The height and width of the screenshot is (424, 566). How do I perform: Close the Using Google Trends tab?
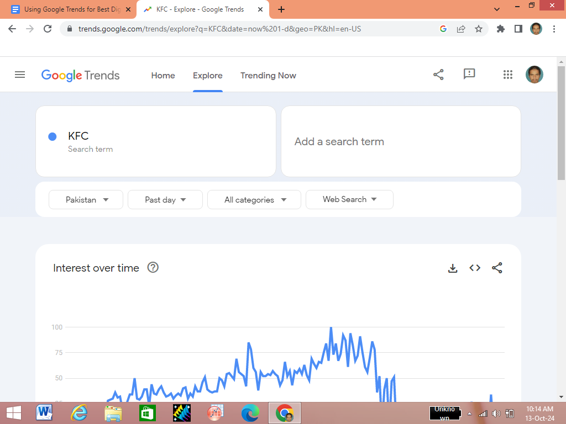pos(128,9)
